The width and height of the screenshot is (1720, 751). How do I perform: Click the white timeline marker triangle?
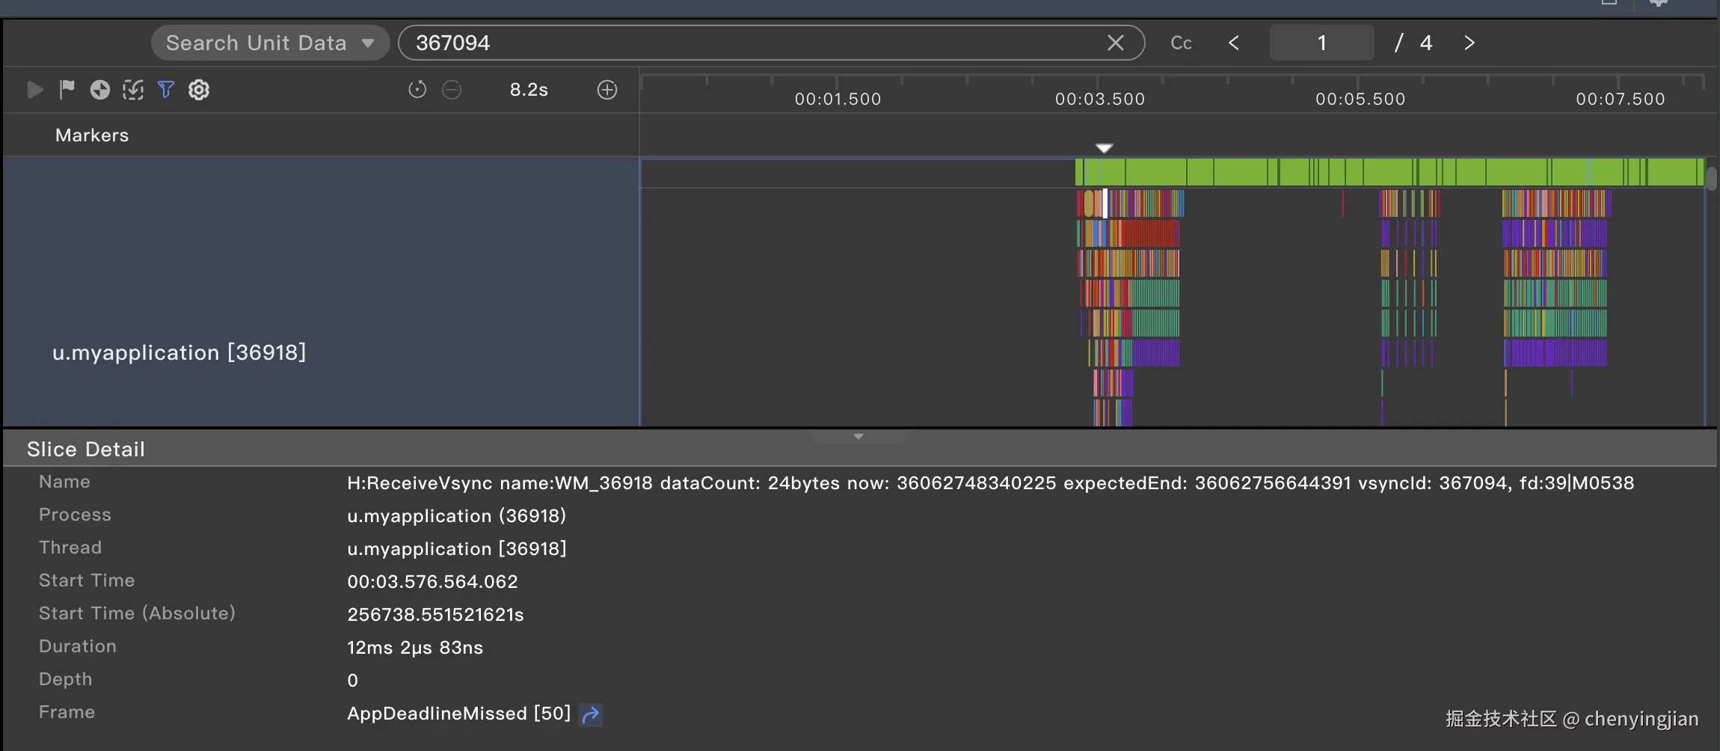pos(1104,148)
